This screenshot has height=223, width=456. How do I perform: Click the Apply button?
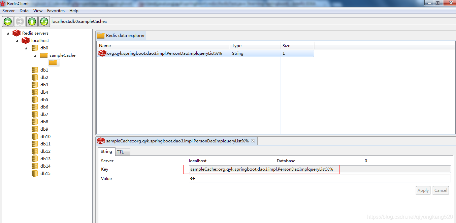pyautogui.click(x=423, y=190)
